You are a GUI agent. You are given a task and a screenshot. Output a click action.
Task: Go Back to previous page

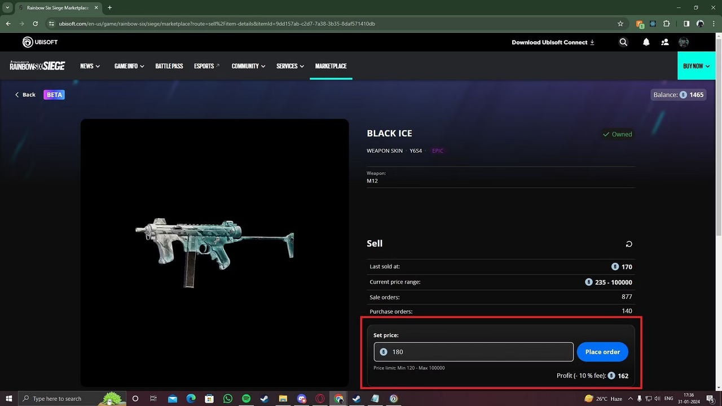click(x=25, y=95)
